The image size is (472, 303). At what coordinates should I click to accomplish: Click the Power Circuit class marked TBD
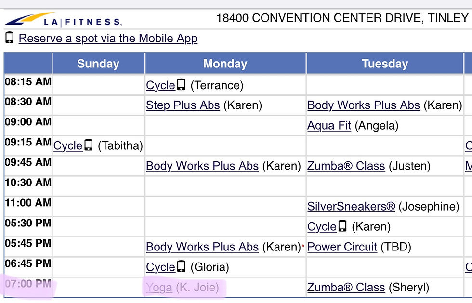click(x=342, y=247)
